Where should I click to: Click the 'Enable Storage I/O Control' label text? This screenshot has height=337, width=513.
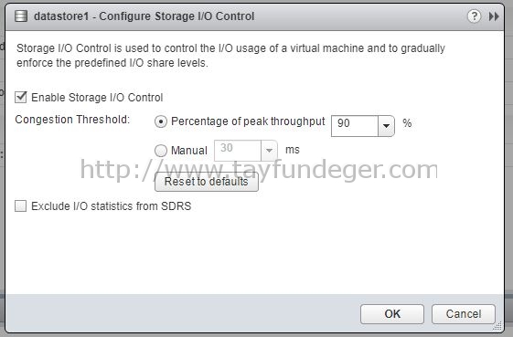pyautogui.click(x=97, y=98)
